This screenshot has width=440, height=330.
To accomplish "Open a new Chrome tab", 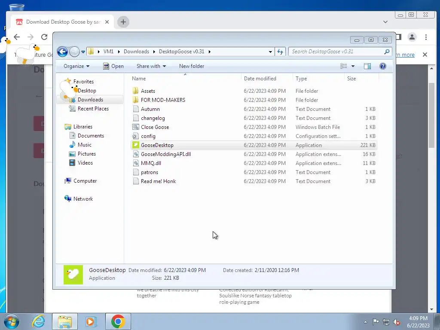I will [x=123, y=22].
